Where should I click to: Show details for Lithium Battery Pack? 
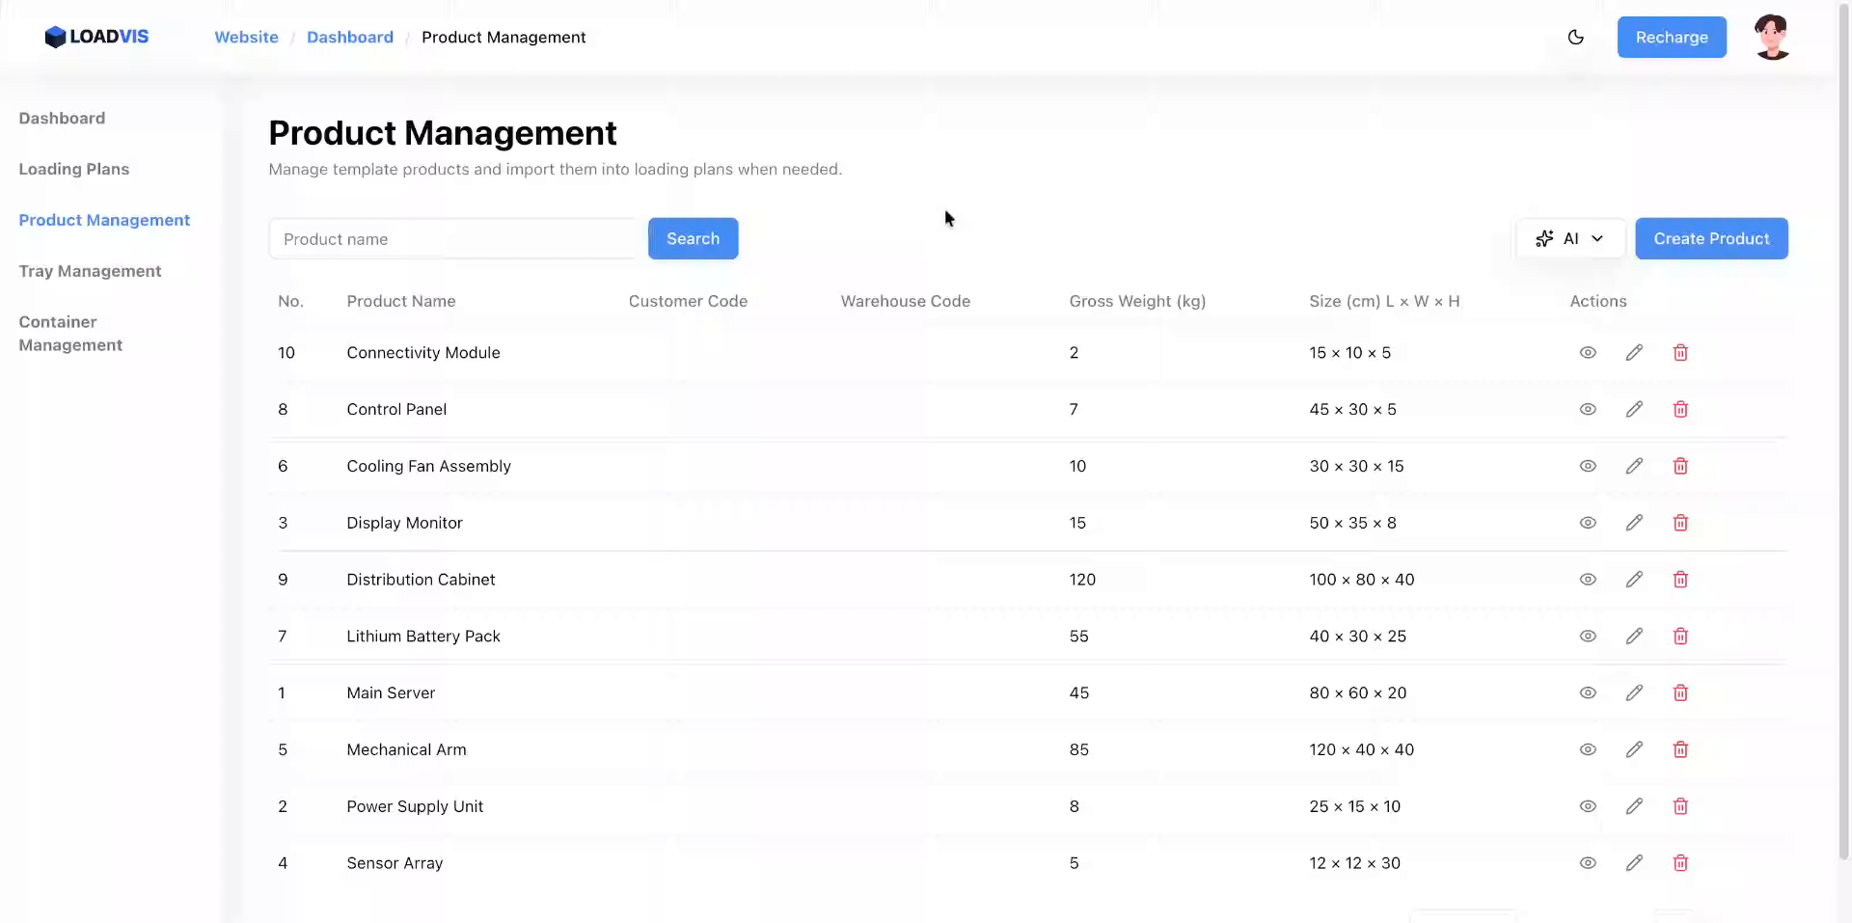coord(1588,636)
